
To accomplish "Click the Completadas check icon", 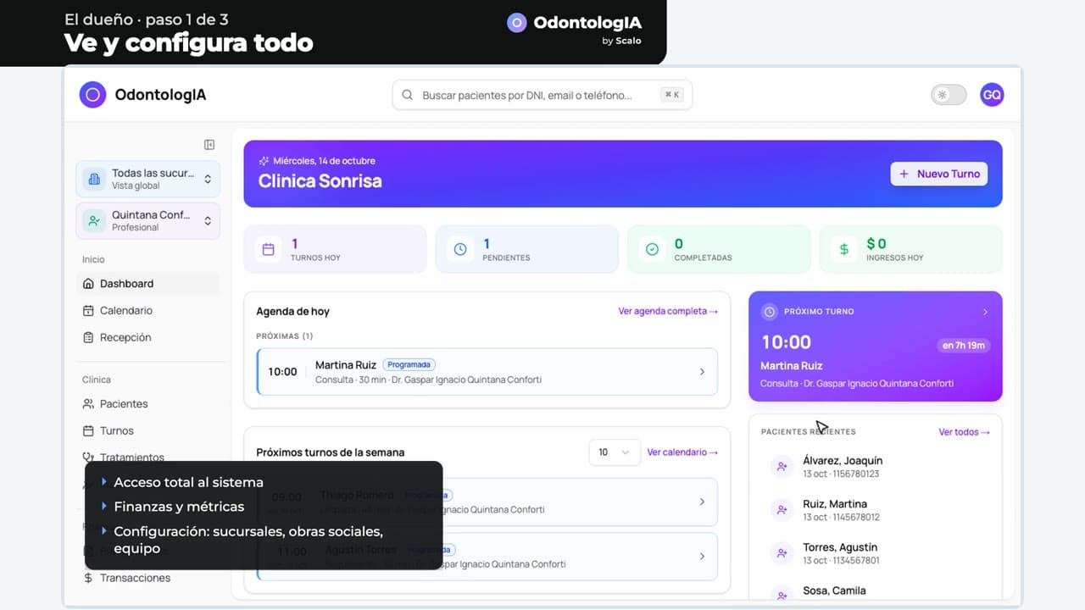I will click(652, 249).
